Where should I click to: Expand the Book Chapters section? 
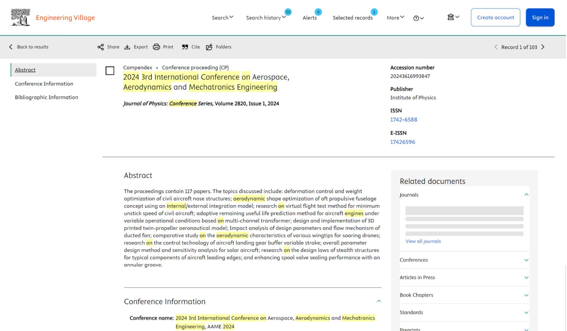tap(526, 295)
